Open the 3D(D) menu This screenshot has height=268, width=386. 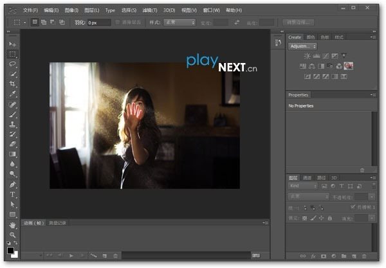click(169, 10)
